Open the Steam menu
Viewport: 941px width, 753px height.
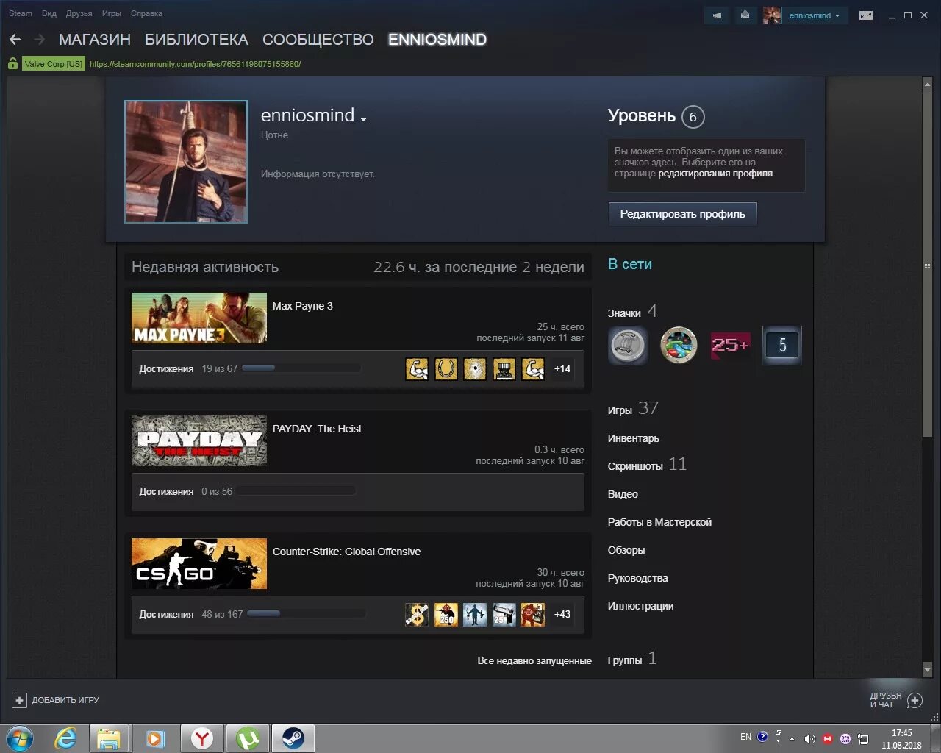pyautogui.click(x=21, y=13)
